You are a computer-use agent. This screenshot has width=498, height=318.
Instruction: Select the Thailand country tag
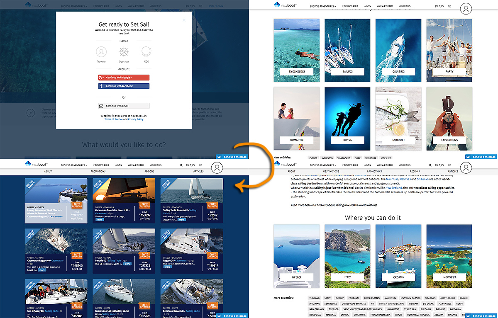click(314, 298)
